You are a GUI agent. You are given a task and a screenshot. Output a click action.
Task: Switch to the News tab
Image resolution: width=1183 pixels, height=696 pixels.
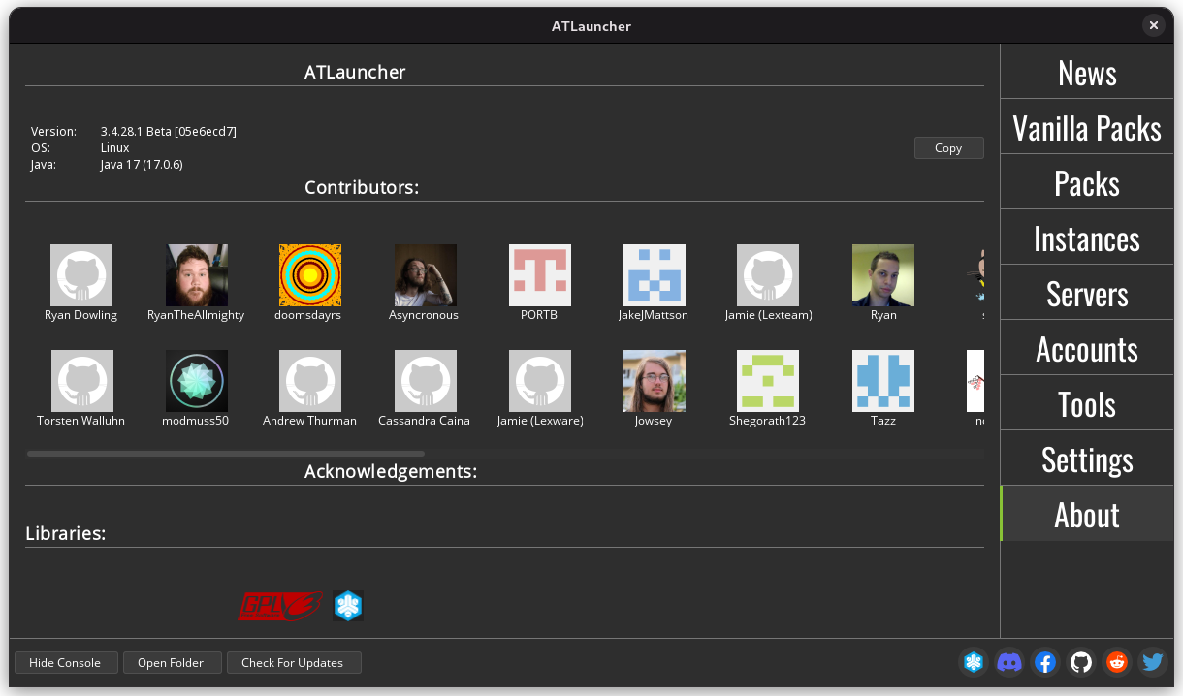coord(1087,73)
